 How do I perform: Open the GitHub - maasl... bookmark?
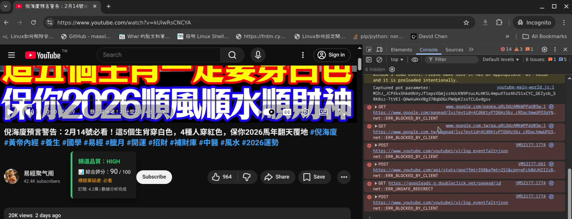[86, 37]
